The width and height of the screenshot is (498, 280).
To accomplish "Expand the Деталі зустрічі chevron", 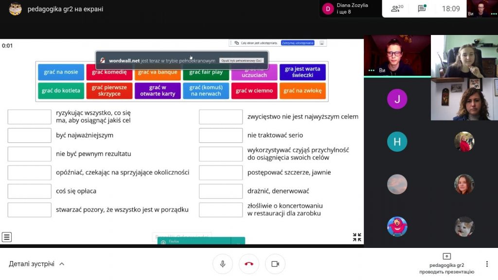I will click(x=62, y=264).
